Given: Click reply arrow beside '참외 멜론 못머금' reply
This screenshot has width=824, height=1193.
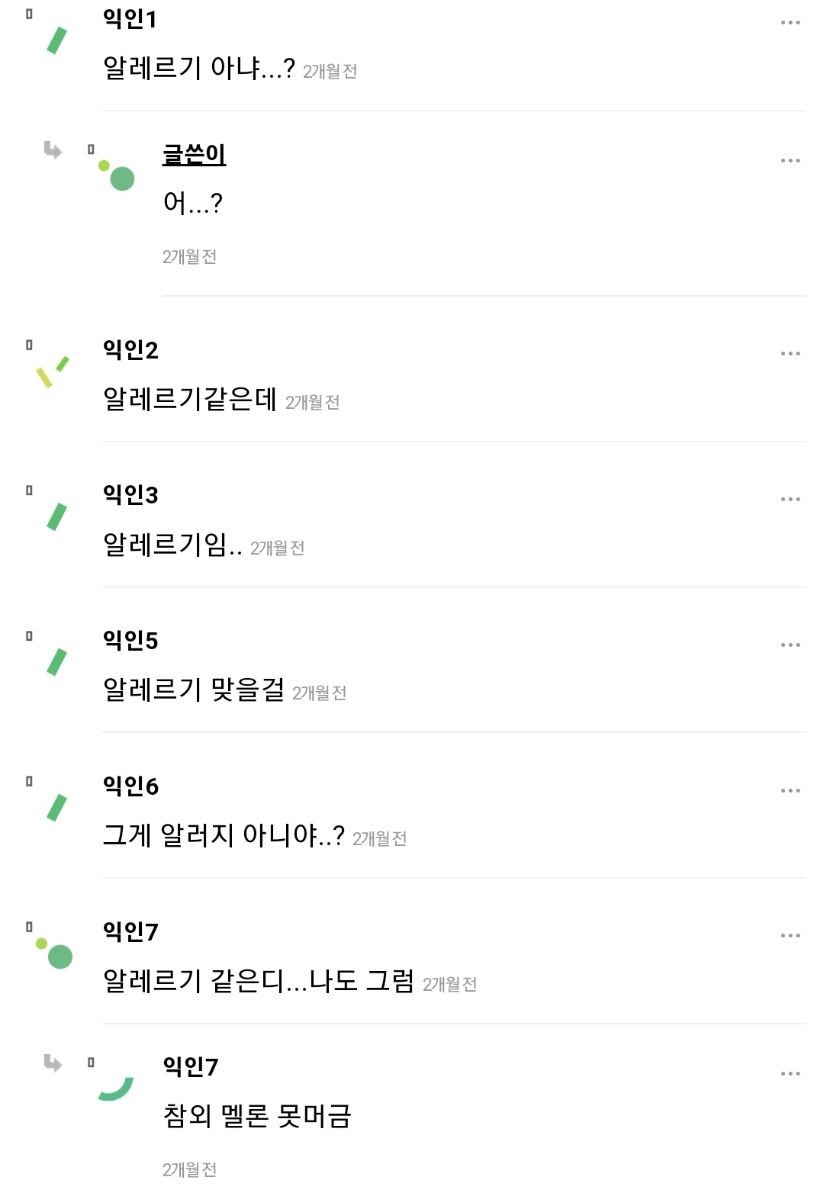Looking at the screenshot, I should (x=53, y=1063).
